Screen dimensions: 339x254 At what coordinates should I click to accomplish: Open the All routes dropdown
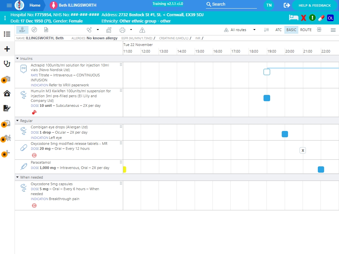pyautogui.click(x=240, y=30)
